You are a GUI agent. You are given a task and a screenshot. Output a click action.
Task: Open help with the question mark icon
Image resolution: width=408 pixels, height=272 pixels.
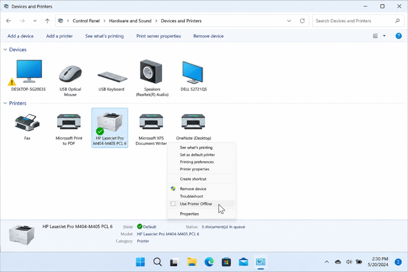coord(398,36)
